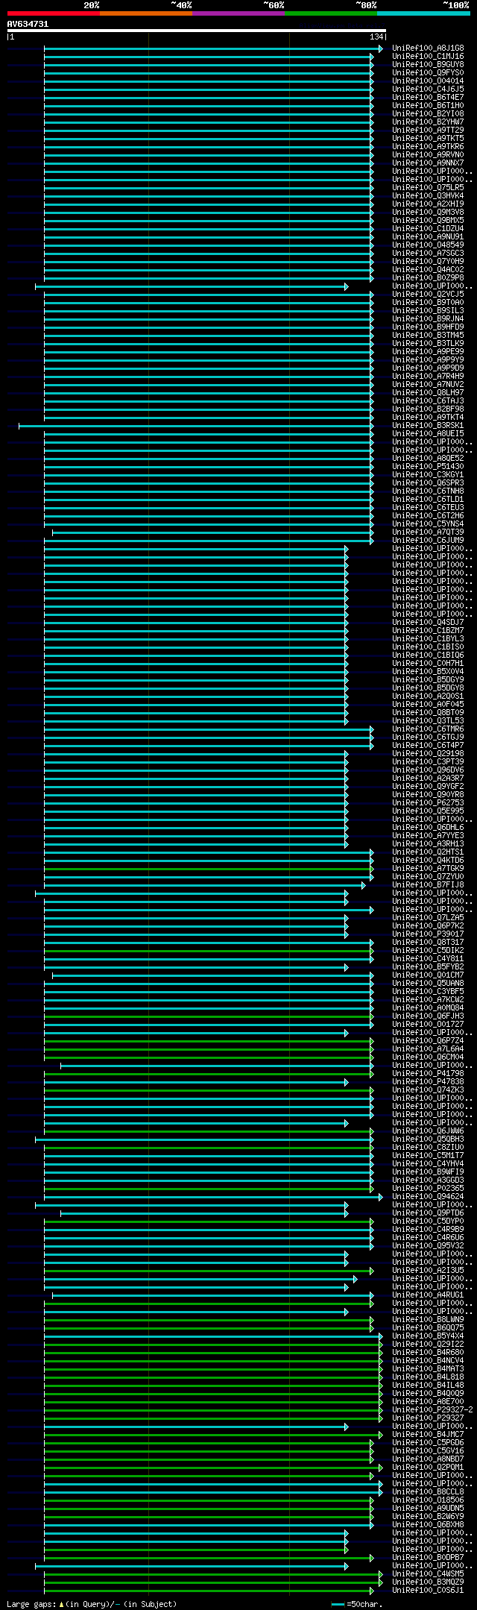Screen dimensions: 477x1610
Task: Select UniRef100_C5DYP0 hit label
Action: click(x=428, y=1221)
